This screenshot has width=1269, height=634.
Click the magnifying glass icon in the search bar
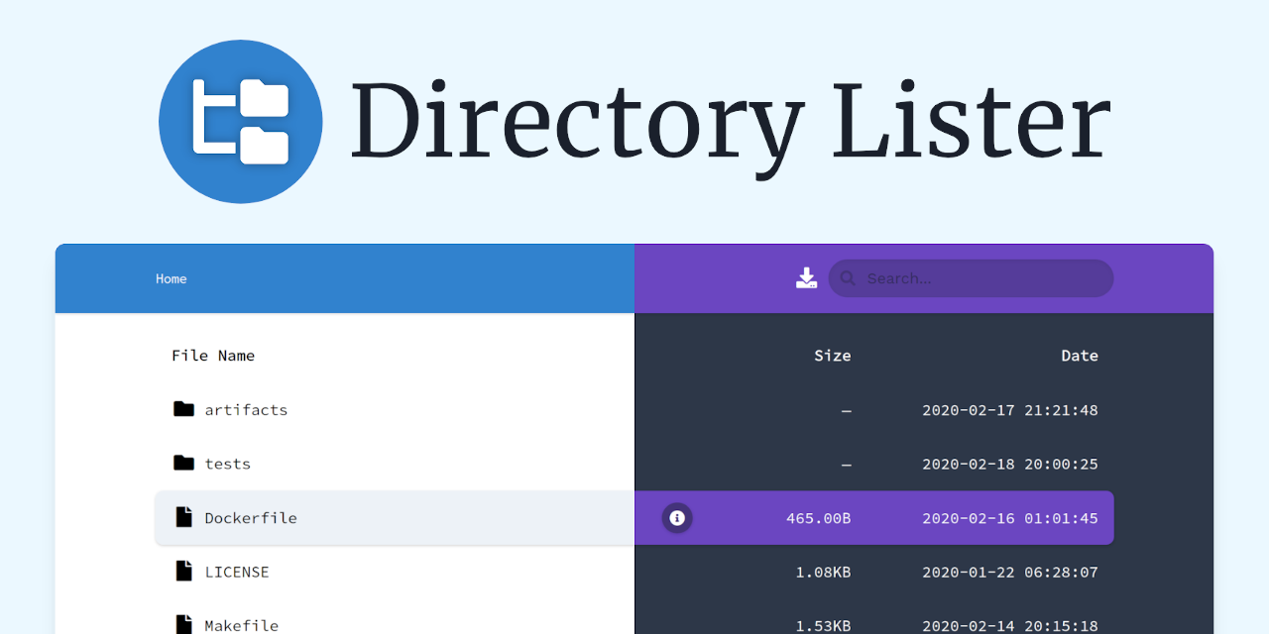point(848,278)
